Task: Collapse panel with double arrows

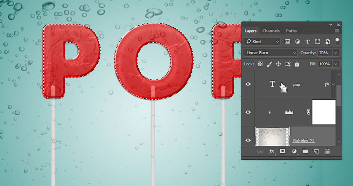Action: pyautogui.click(x=331, y=25)
